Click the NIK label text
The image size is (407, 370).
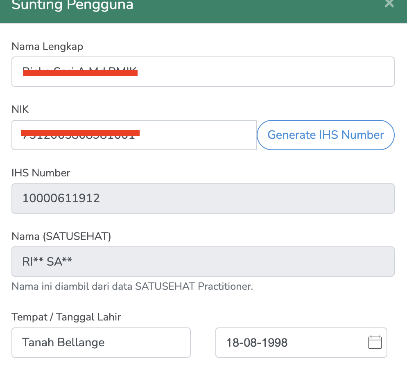click(20, 109)
